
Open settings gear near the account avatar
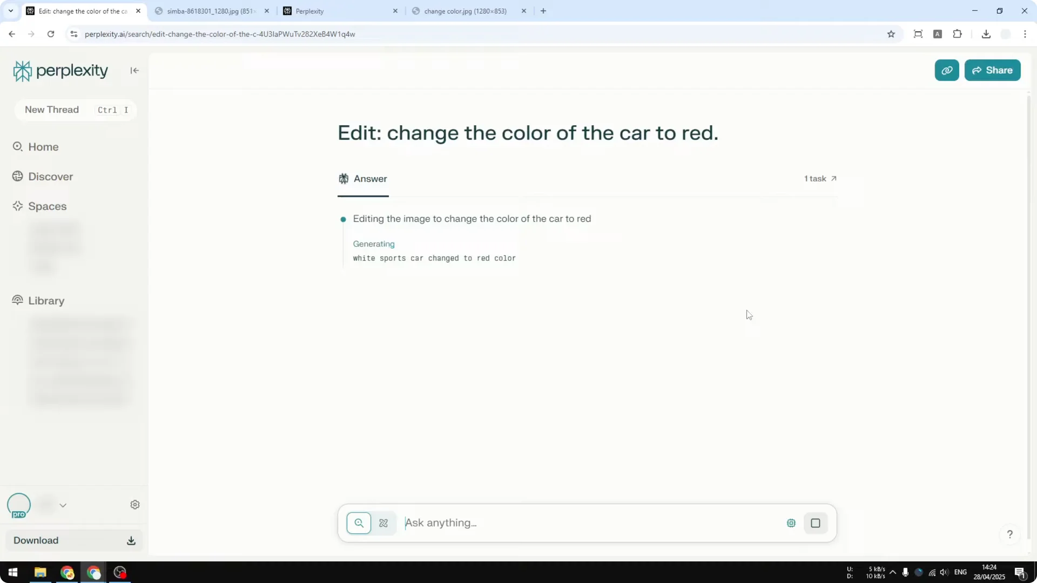[x=135, y=504]
